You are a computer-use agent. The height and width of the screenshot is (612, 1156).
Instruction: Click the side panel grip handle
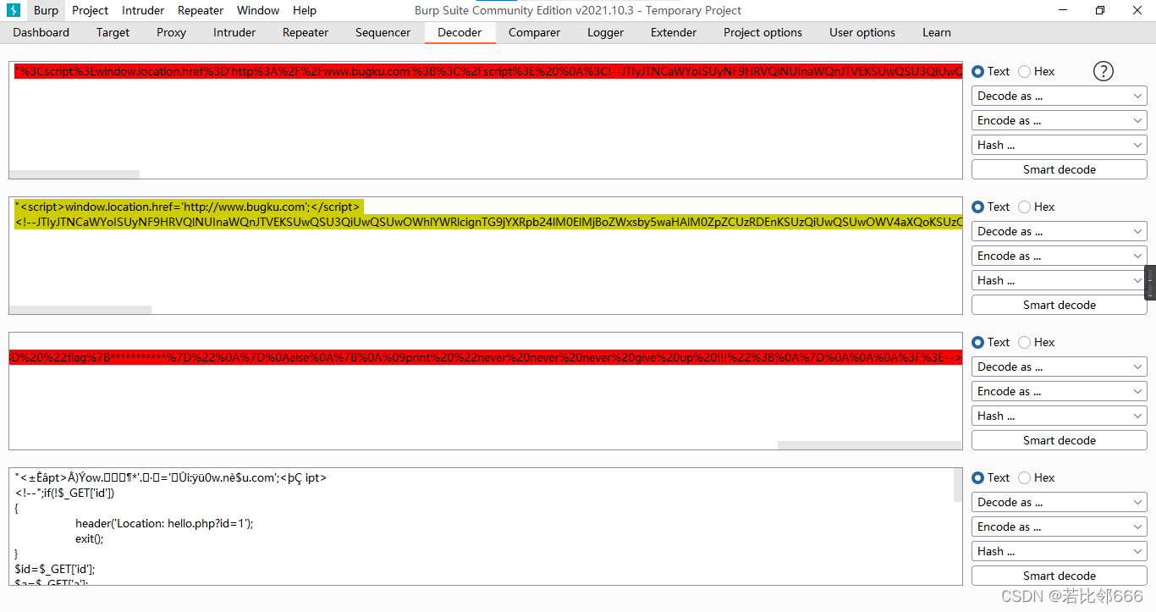coord(1150,283)
